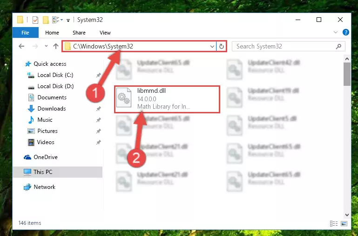Open the Customize Quick Access Toolbar arrow
Viewport: 358px width, 236px height.
point(68,21)
